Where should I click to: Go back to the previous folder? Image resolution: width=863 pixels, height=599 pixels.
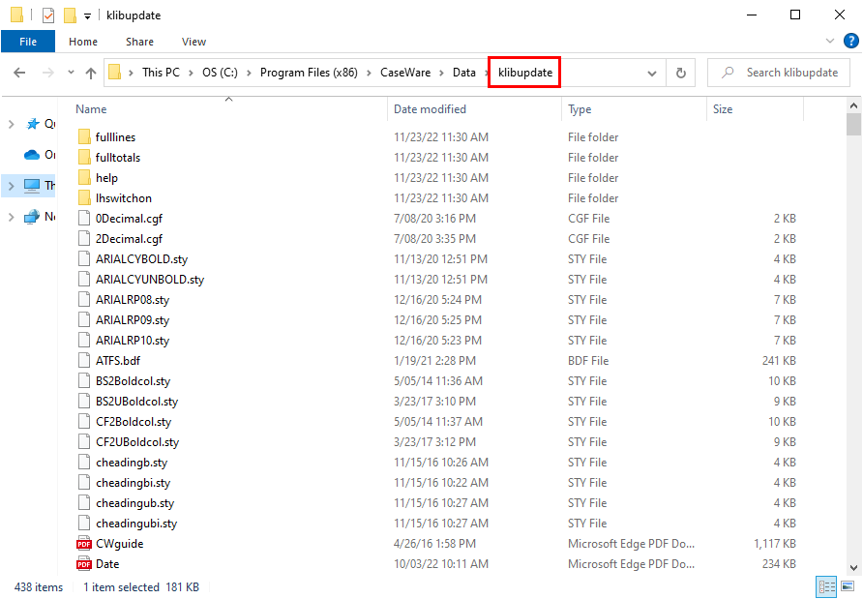click(x=19, y=73)
